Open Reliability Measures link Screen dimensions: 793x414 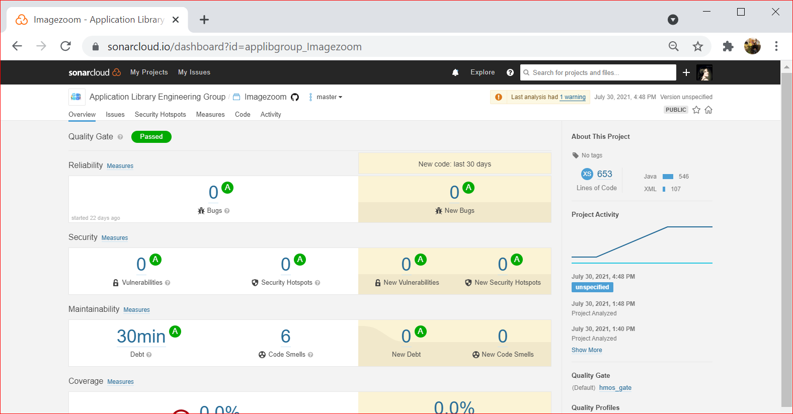pyautogui.click(x=120, y=166)
